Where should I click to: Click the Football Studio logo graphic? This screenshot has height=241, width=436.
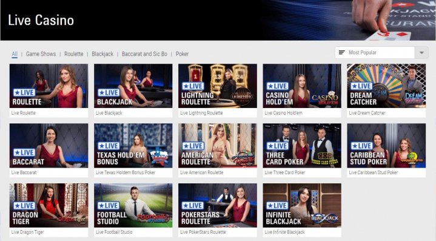pyautogui.click(x=152, y=218)
